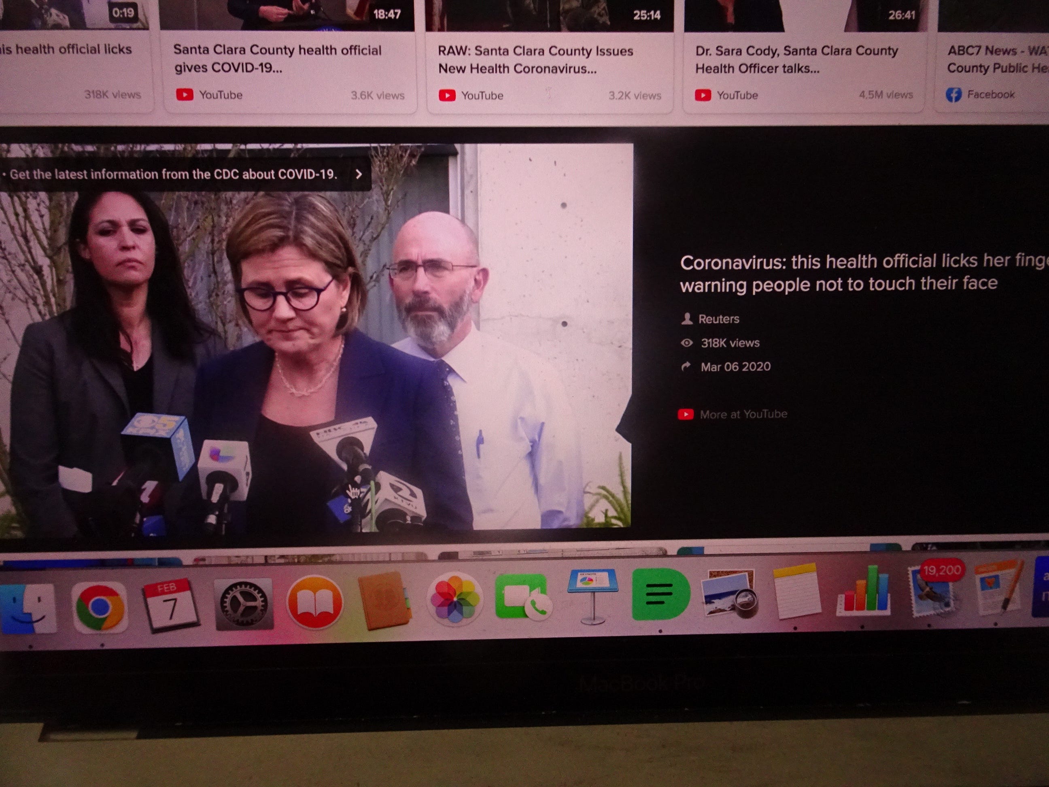Click the YouTube logo beside More at YouTube
1049x787 pixels.
[x=685, y=414]
